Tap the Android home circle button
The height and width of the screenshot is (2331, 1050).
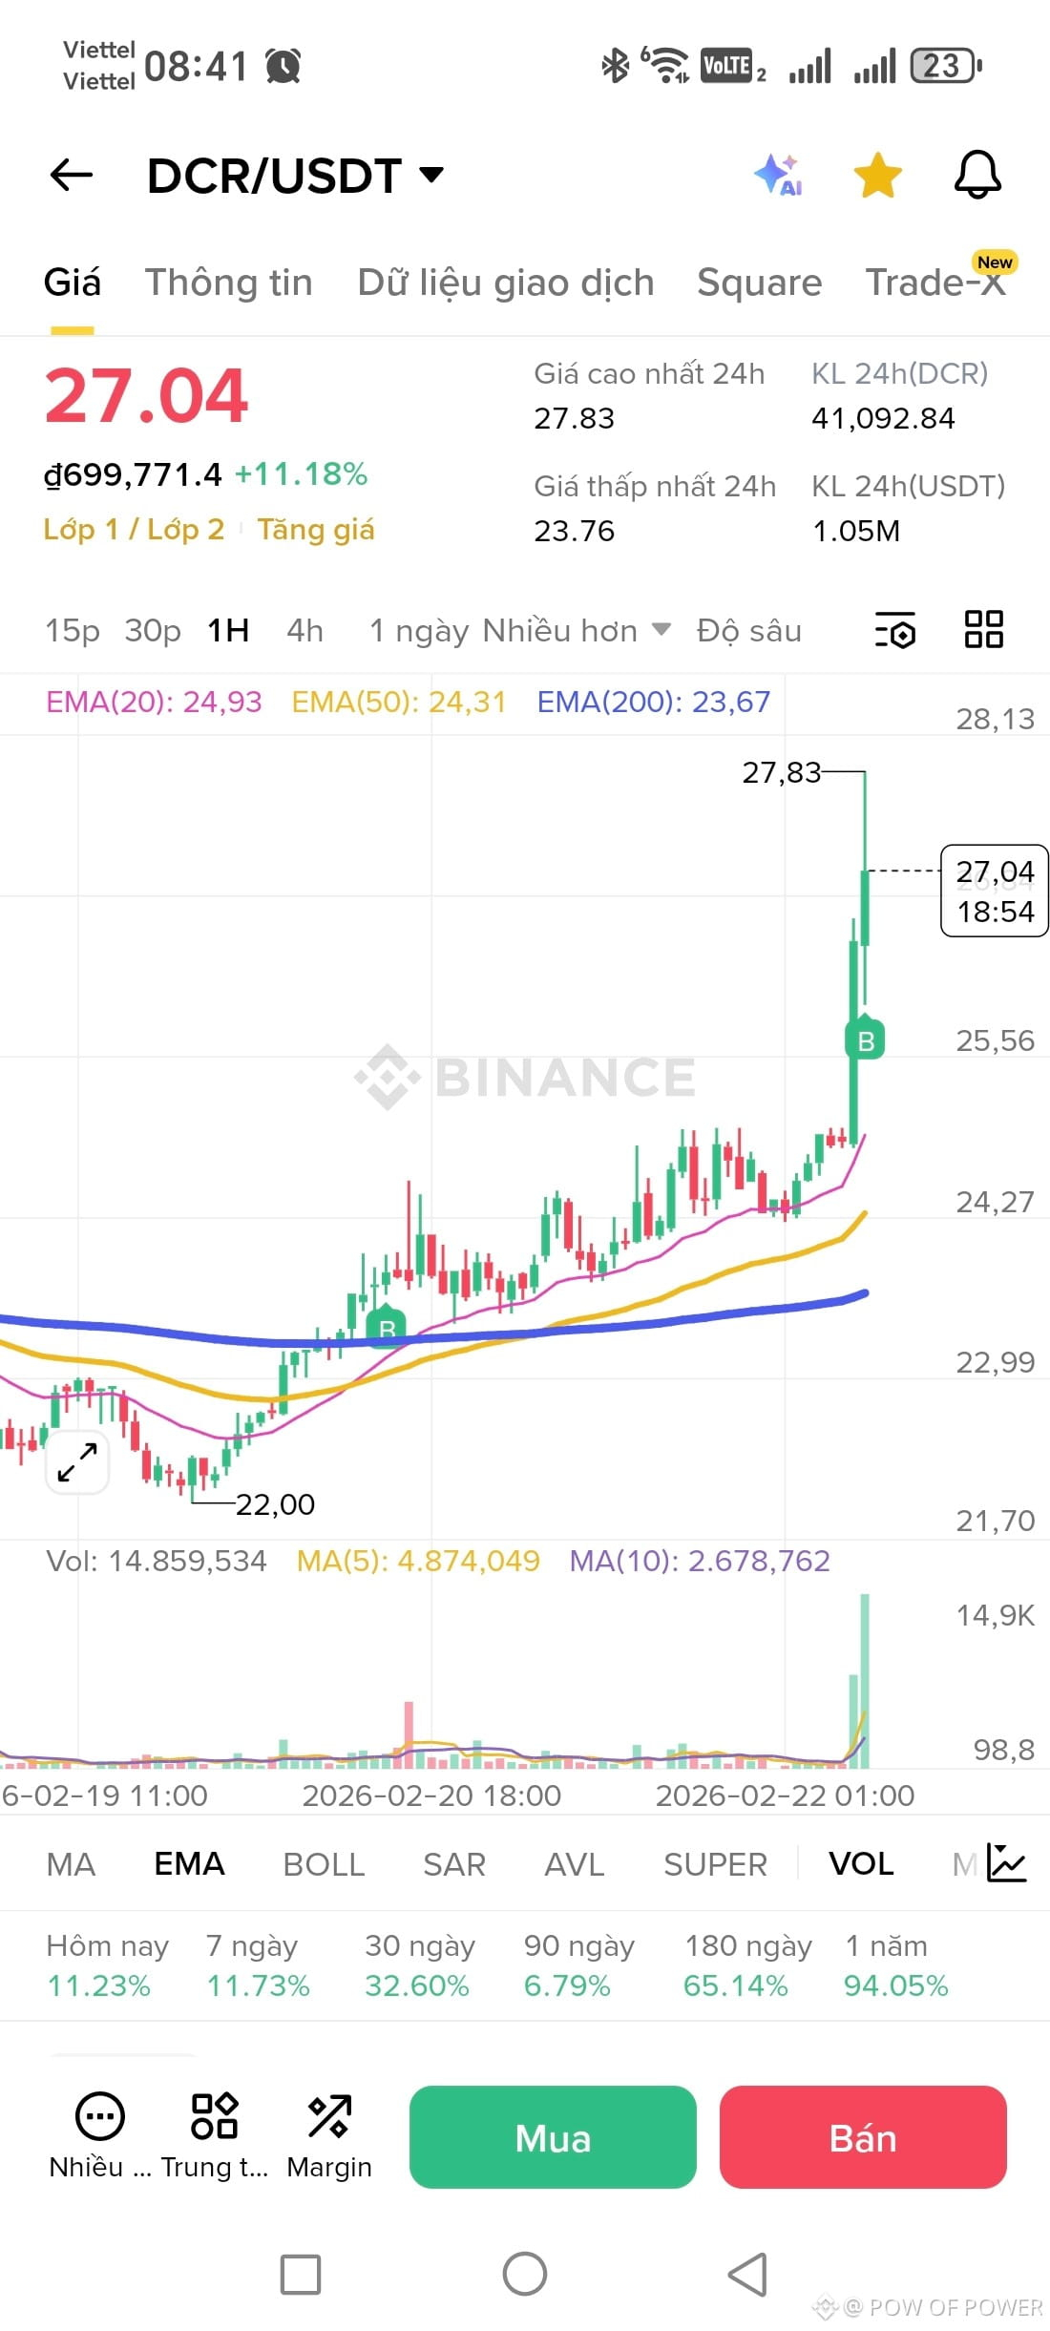(525, 2274)
